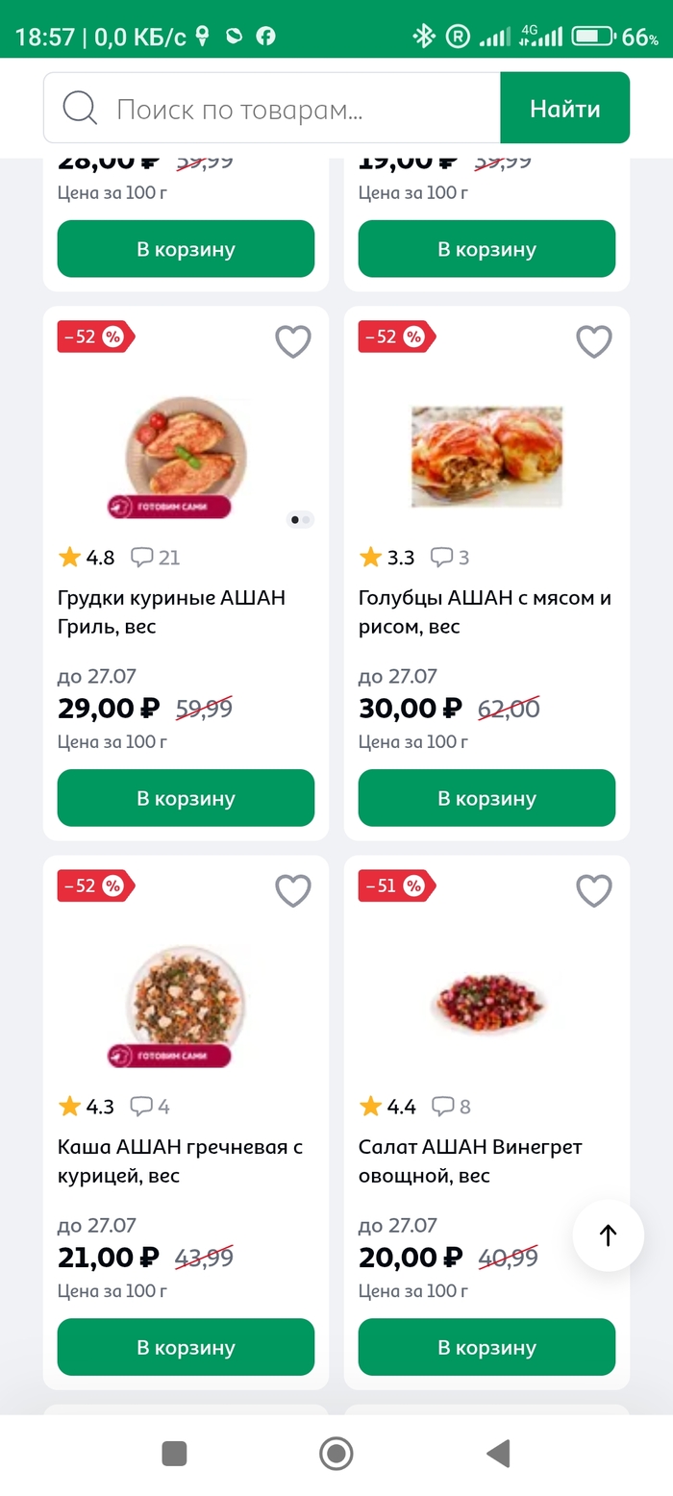Tap the star rating of Каша гречневая
This screenshot has height=1496, width=673.
point(70,1107)
